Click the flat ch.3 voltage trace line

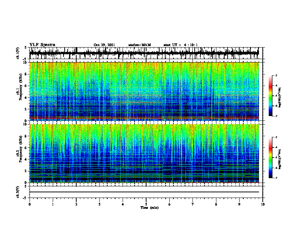point(144,192)
